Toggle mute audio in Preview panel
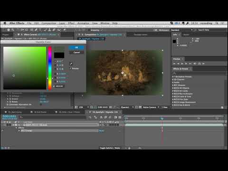Screen dimensions: 228x171 coord(195,64)
